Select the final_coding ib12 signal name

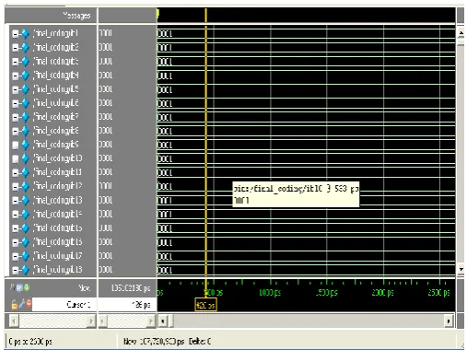[x=57, y=186]
